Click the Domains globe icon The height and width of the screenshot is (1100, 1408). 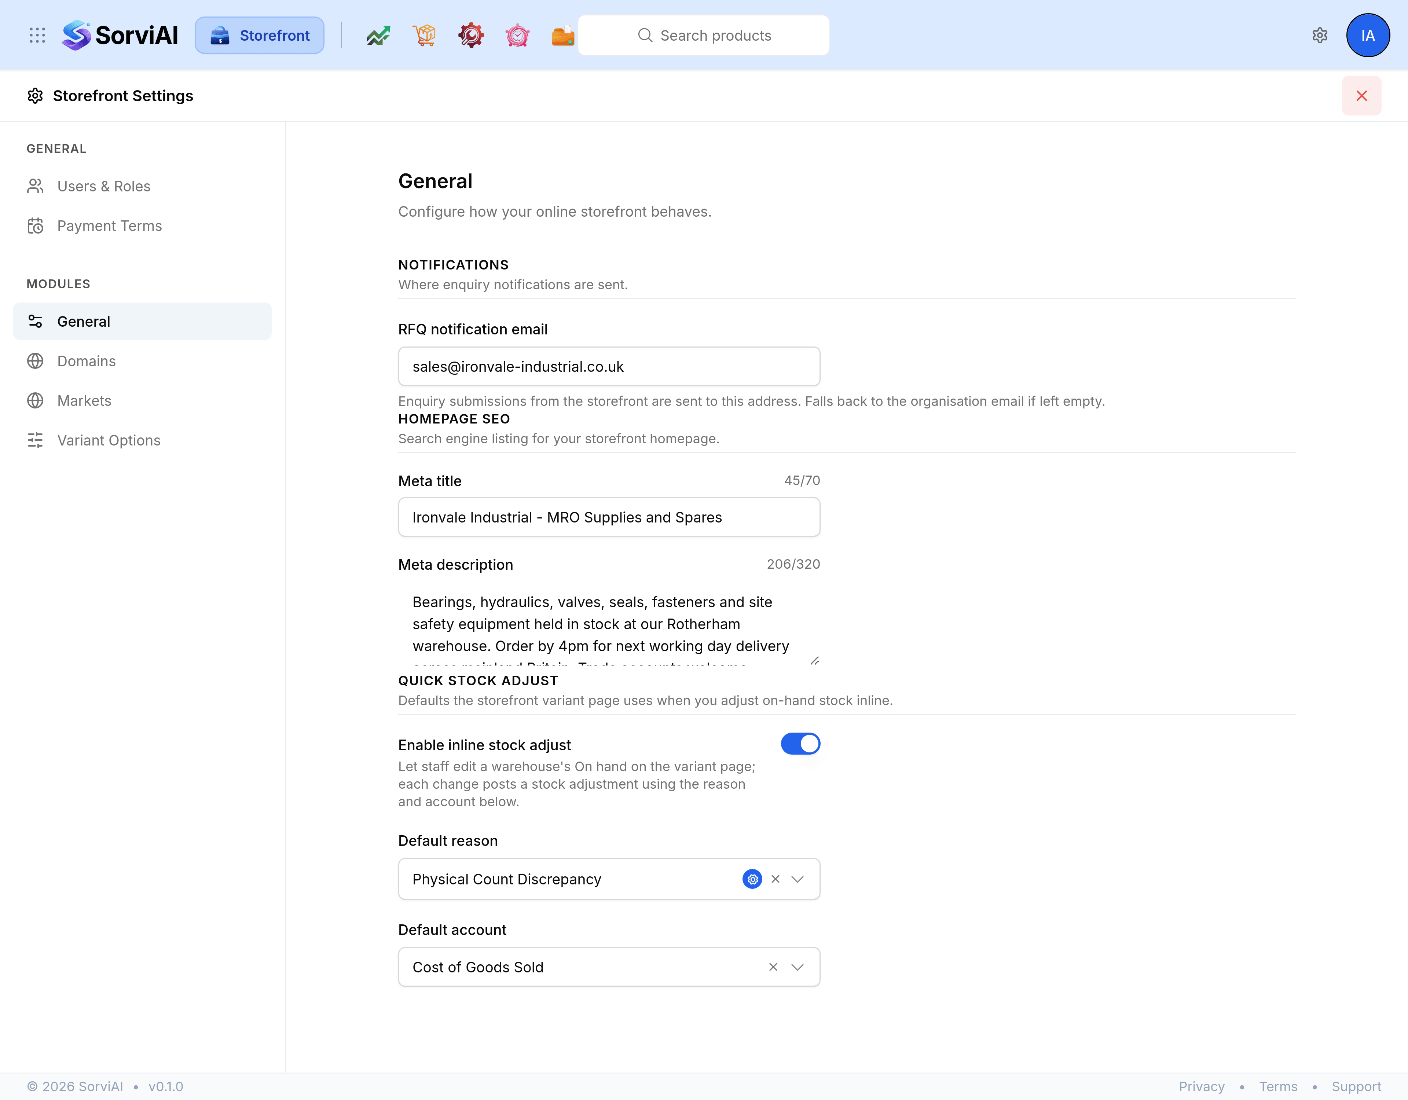point(36,361)
